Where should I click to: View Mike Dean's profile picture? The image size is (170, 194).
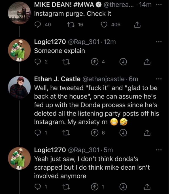pos(19,14)
